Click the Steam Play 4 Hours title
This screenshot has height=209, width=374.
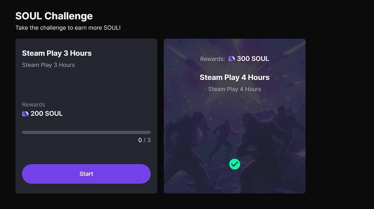coord(235,77)
